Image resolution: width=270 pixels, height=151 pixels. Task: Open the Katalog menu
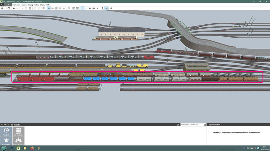(30, 5)
